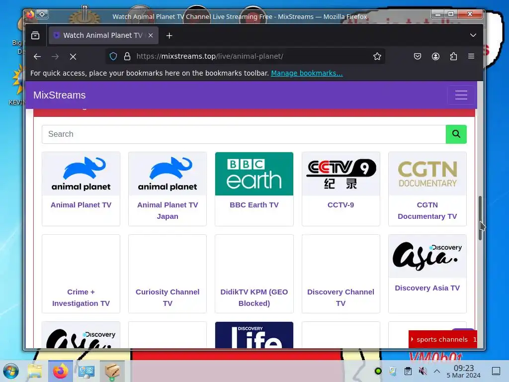
Task: Open the clipboard tray icon
Action: point(408,371)
